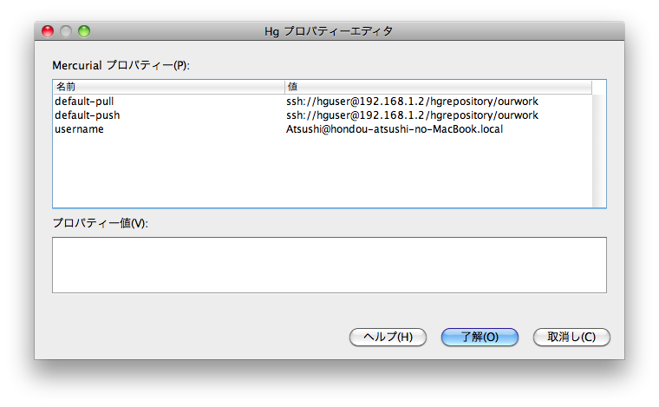Click the properties table vertical scrollbar
This screenshot has width=659, height=407.
[598, 148]
